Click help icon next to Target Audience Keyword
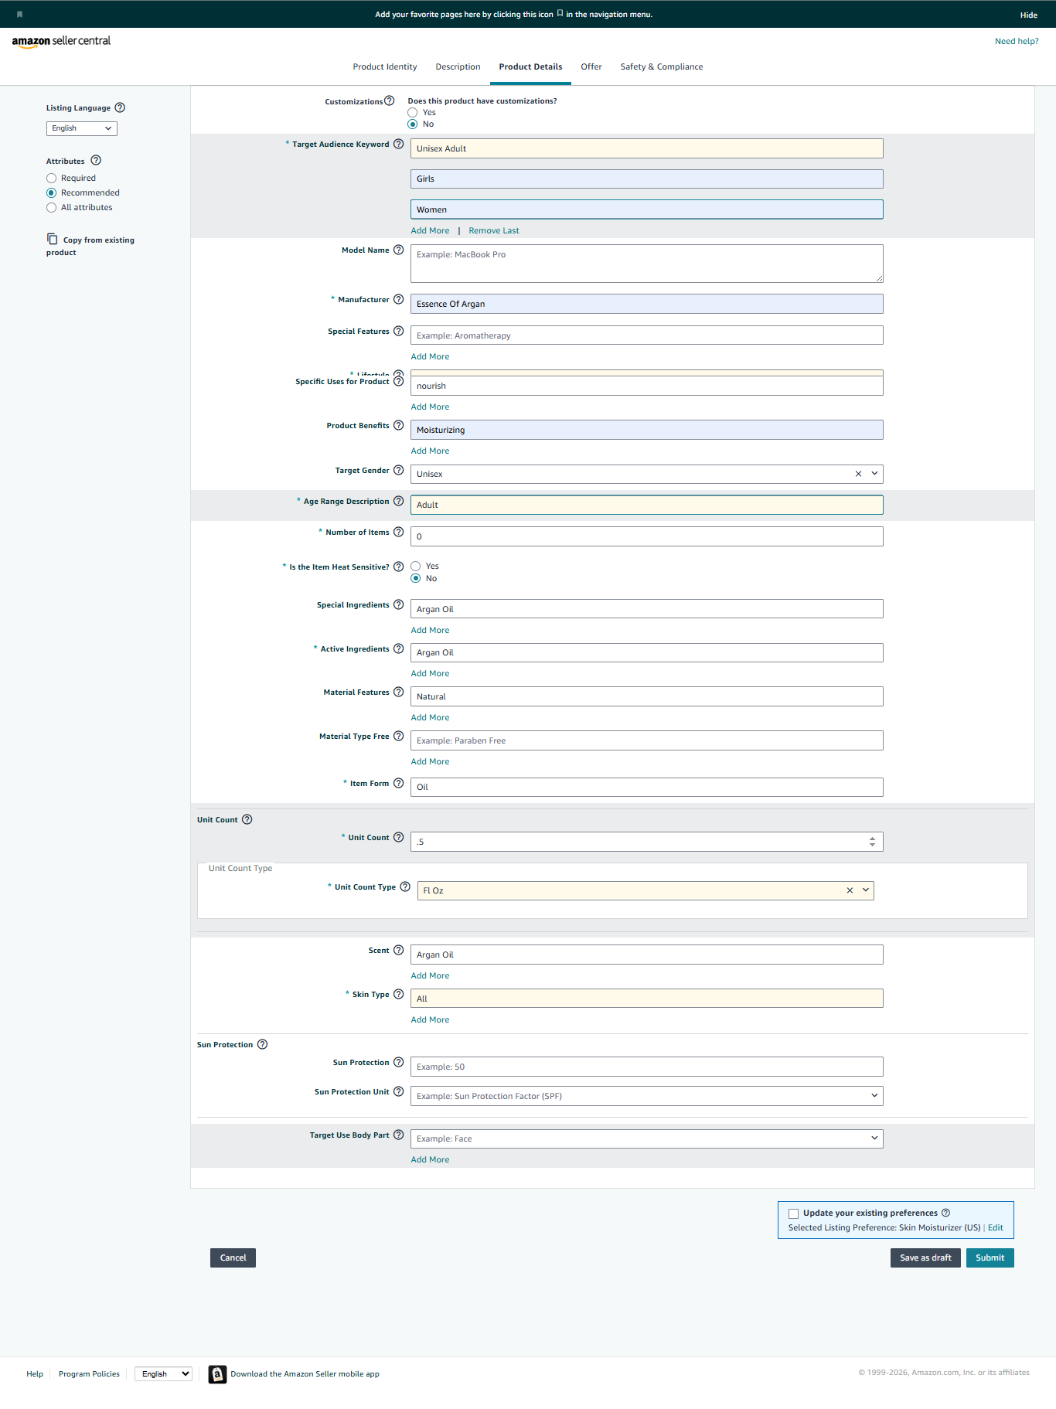 [x=398, y=144]
